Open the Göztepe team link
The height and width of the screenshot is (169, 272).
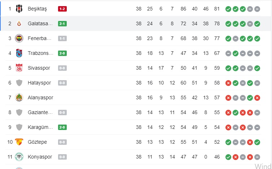pos(37,142)
